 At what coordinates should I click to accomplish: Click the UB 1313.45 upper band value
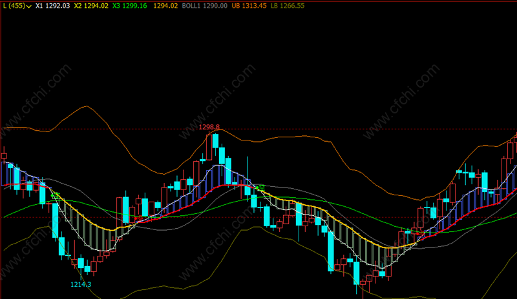[x=249, y=6]
